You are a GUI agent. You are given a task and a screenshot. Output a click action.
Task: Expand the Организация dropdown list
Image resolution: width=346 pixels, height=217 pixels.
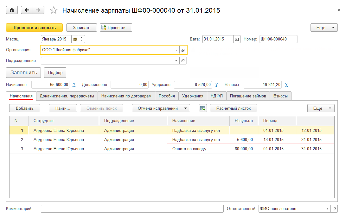[176, 50]
